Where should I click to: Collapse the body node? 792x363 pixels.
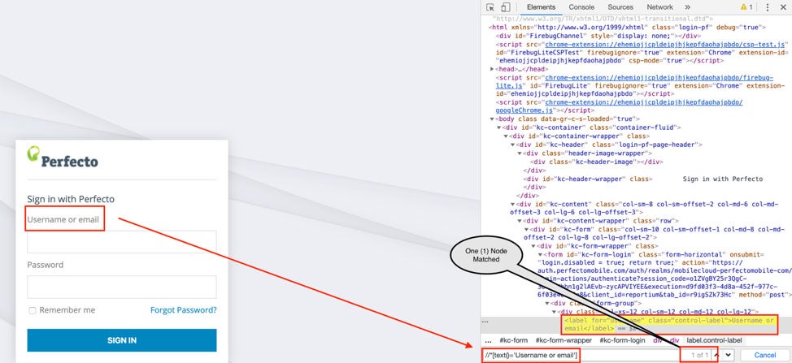coord(493,119)
